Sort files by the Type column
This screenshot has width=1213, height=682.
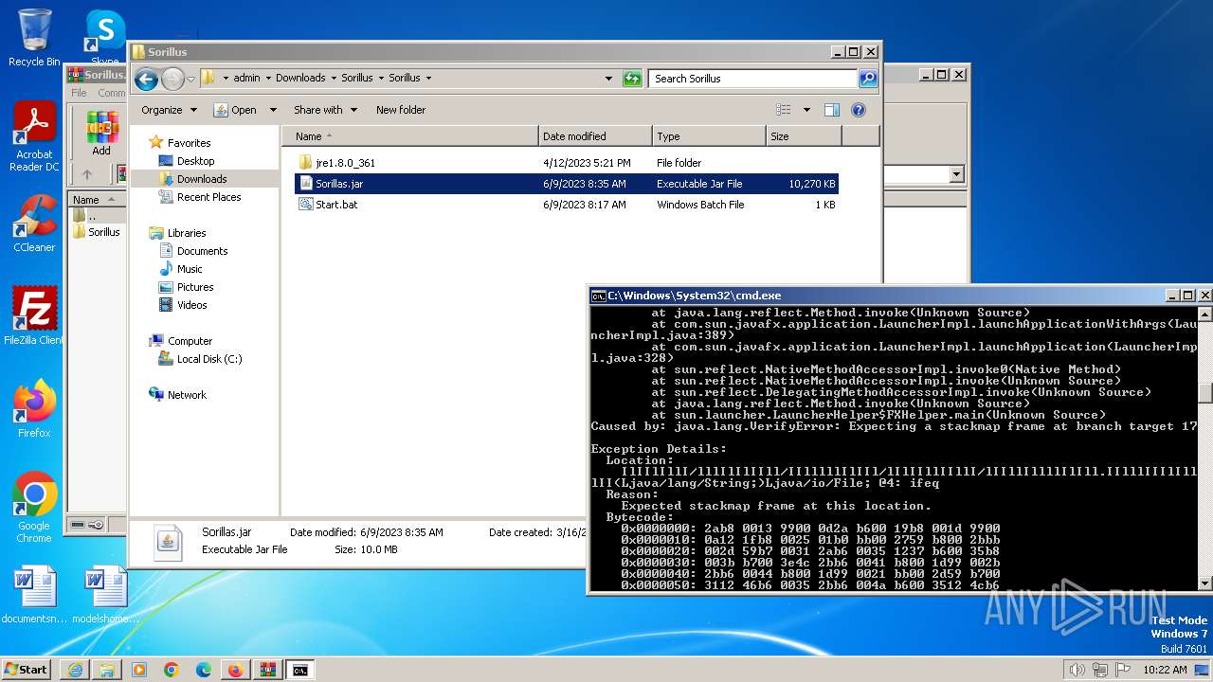709,136
